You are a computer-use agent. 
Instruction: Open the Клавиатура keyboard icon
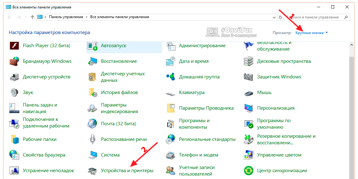tap(171, 93)
